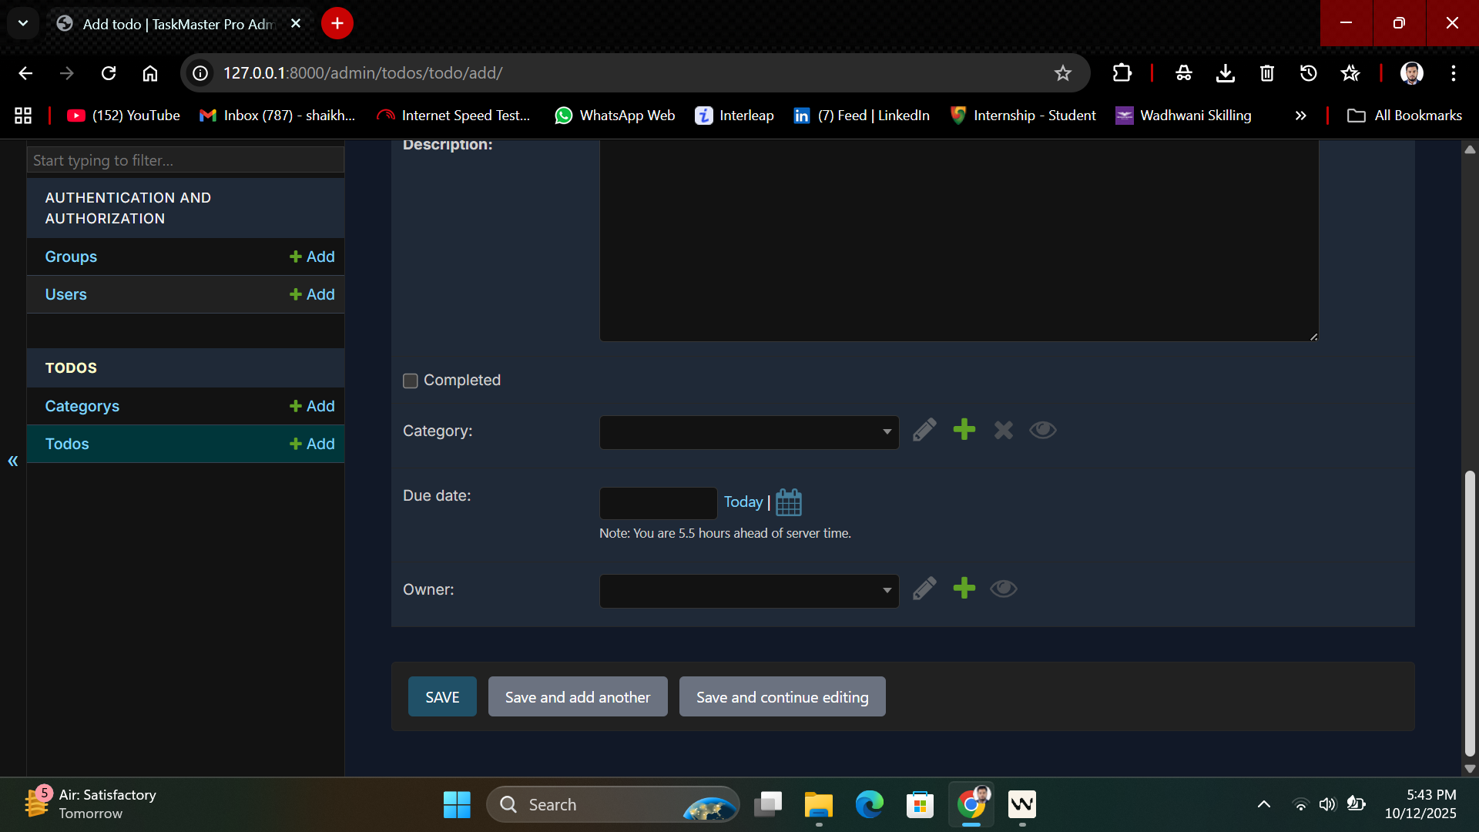The image size is (1479, 832).
Task: Click the Due date input field
Action: pyautogui.click(x=658, y=503)
